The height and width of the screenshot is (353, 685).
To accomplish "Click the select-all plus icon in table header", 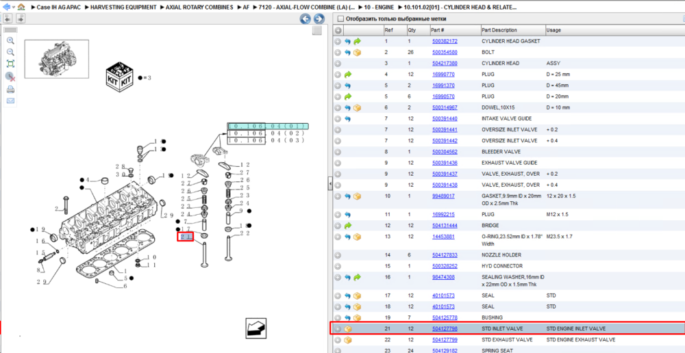I will pos(338,30).
